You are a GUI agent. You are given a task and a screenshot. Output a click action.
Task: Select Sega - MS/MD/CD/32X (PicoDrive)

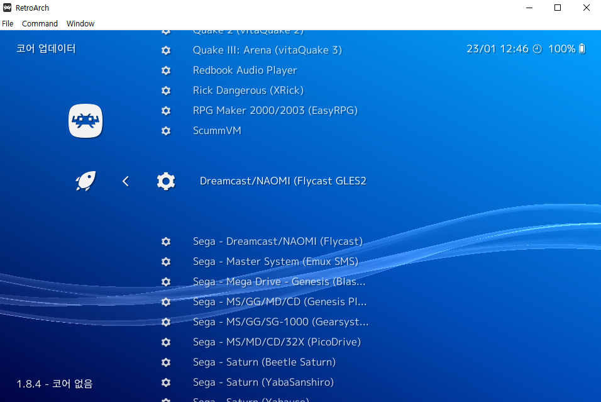click(277, 342)
